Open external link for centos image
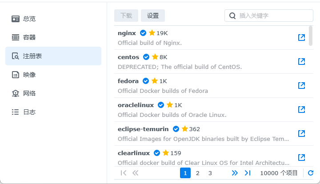 tap(301, 61)
